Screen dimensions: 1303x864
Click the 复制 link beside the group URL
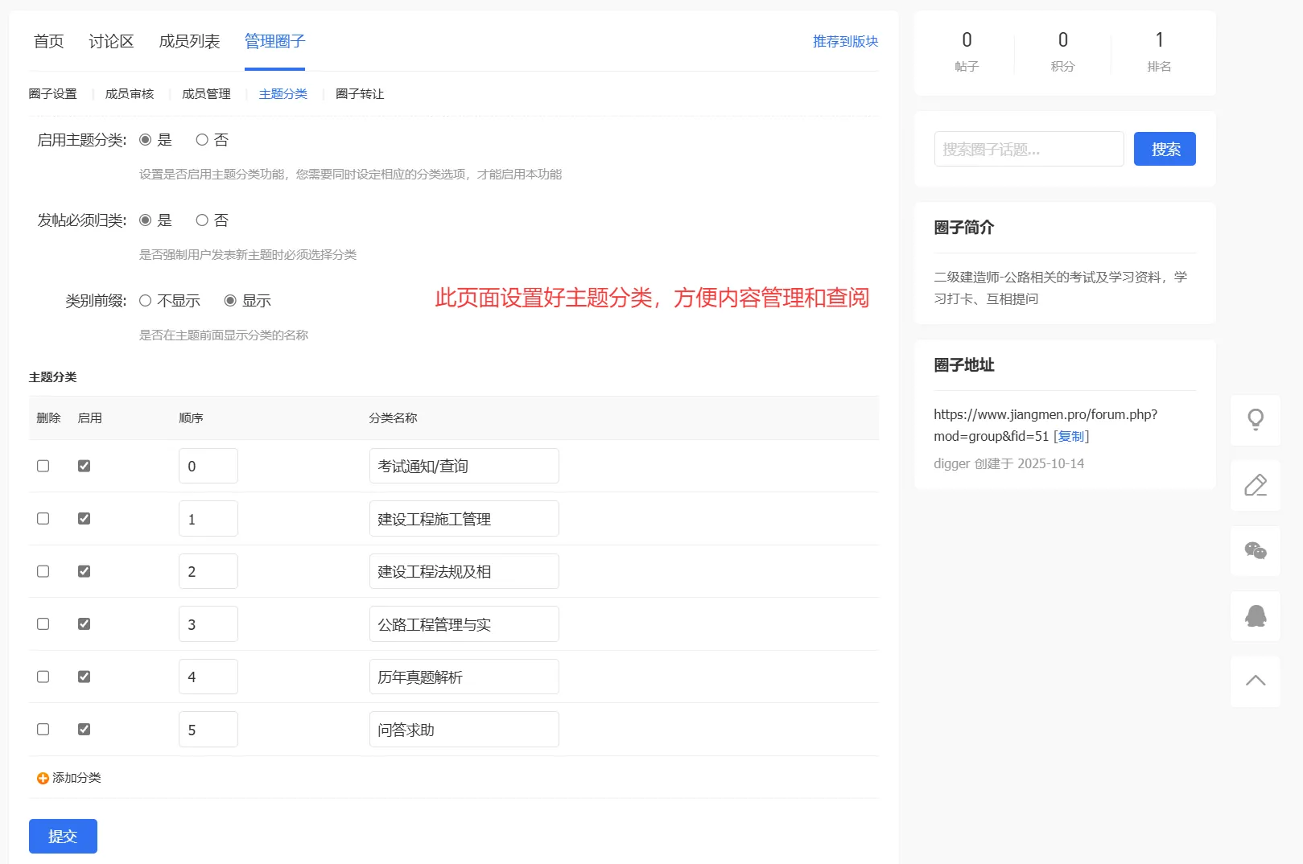[x=1071, y=436]
